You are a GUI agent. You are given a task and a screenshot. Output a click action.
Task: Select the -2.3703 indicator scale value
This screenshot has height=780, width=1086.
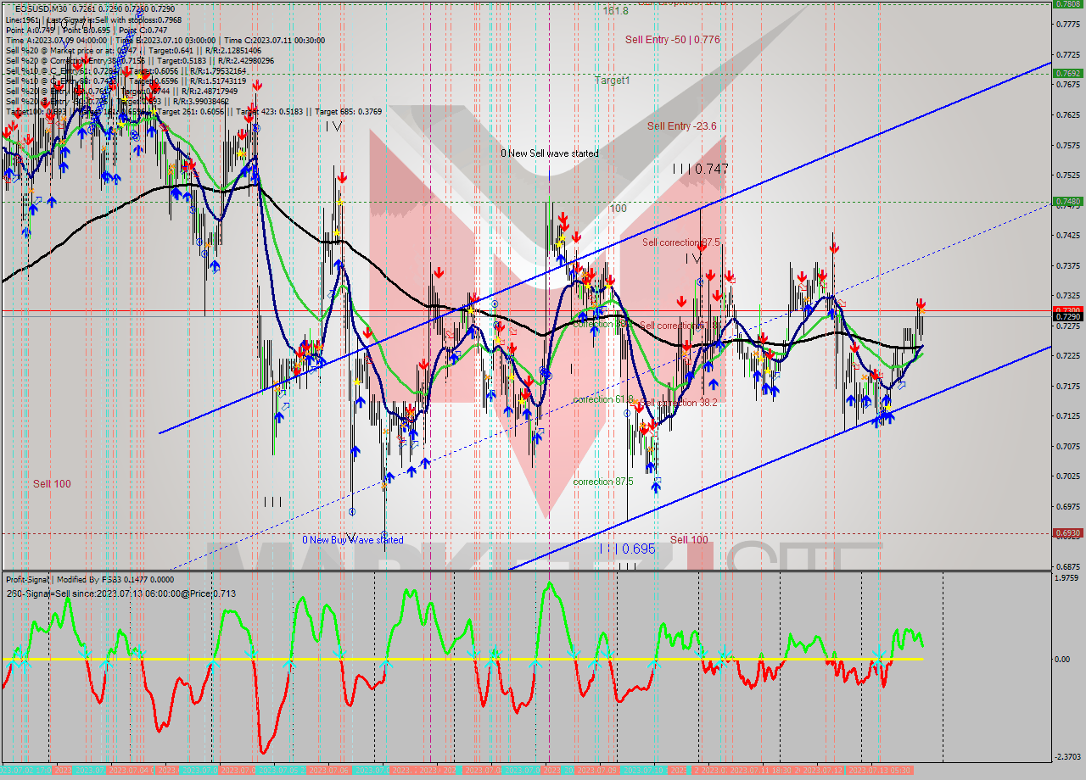1068,756
